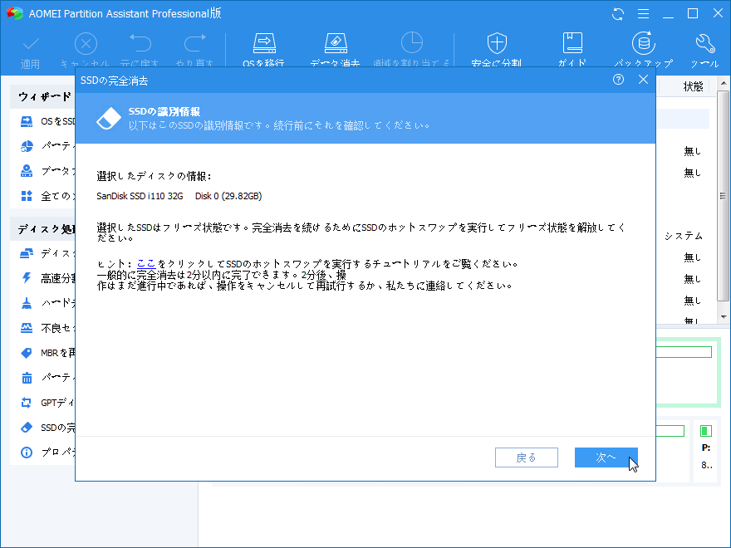Click the refresh icon in the title bar
The image size is (731, 548).
tap(618, 14)
